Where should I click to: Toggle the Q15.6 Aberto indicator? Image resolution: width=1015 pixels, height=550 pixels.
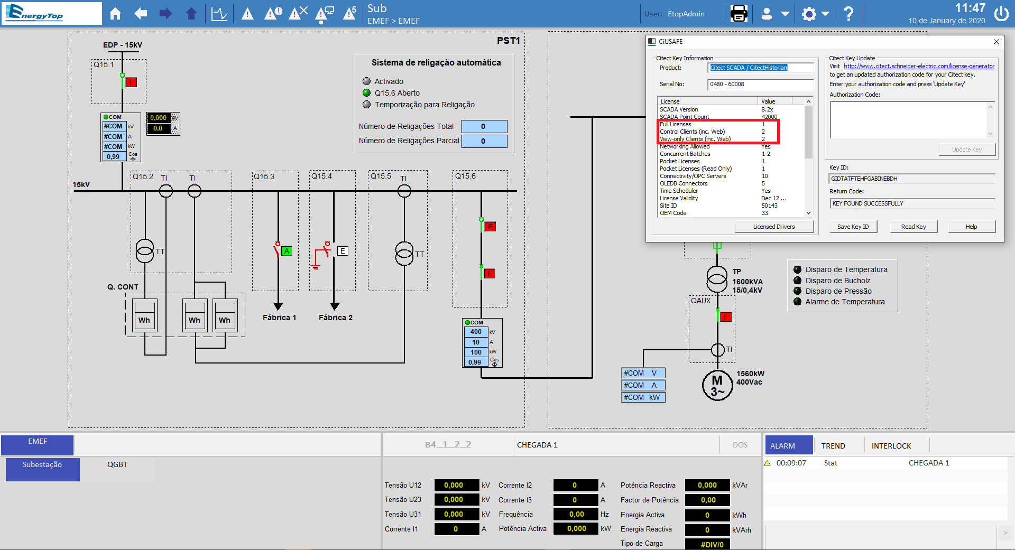coord(366,93)
